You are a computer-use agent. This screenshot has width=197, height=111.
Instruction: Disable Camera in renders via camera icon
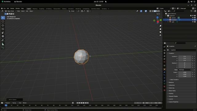click(195, 18)
